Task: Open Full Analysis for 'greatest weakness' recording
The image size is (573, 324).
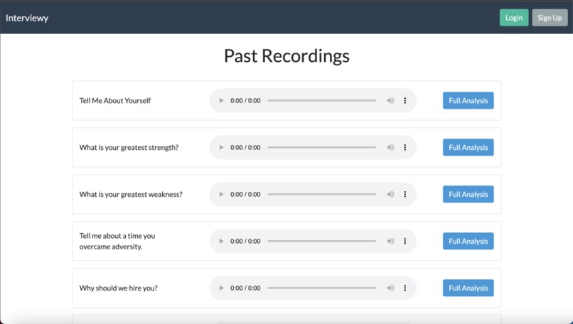Action: (468, 194)
